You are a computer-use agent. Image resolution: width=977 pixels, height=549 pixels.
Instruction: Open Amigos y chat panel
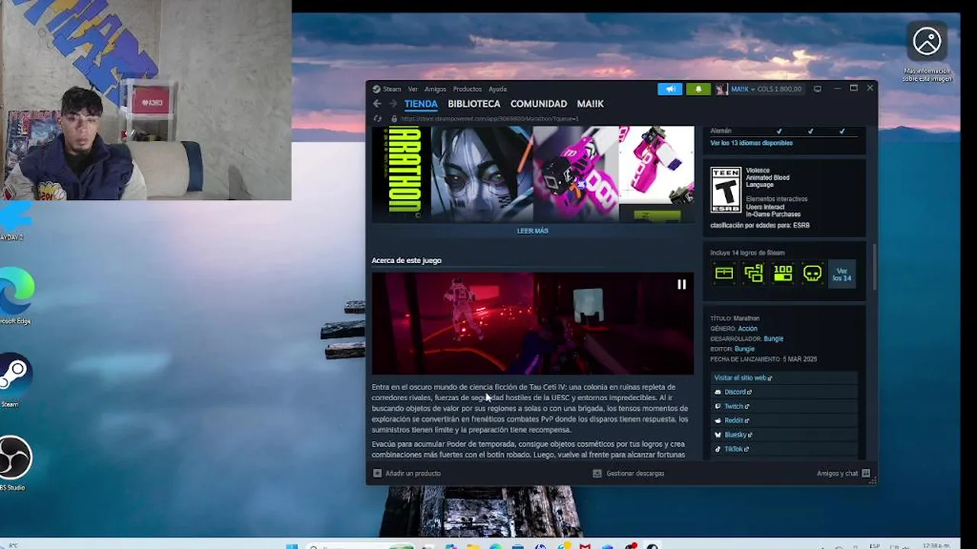(x=843, y=474)
